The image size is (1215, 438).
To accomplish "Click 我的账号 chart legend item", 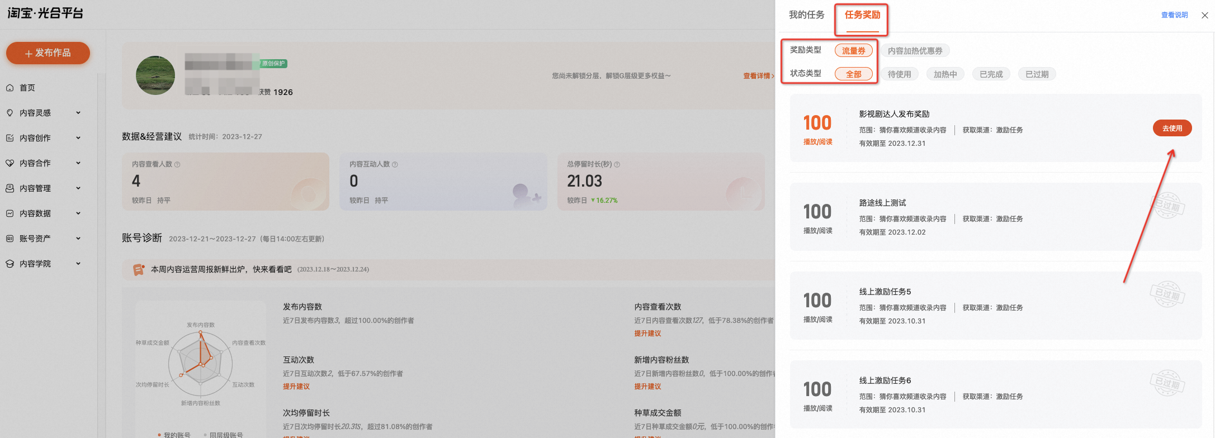I will (174, 435).
